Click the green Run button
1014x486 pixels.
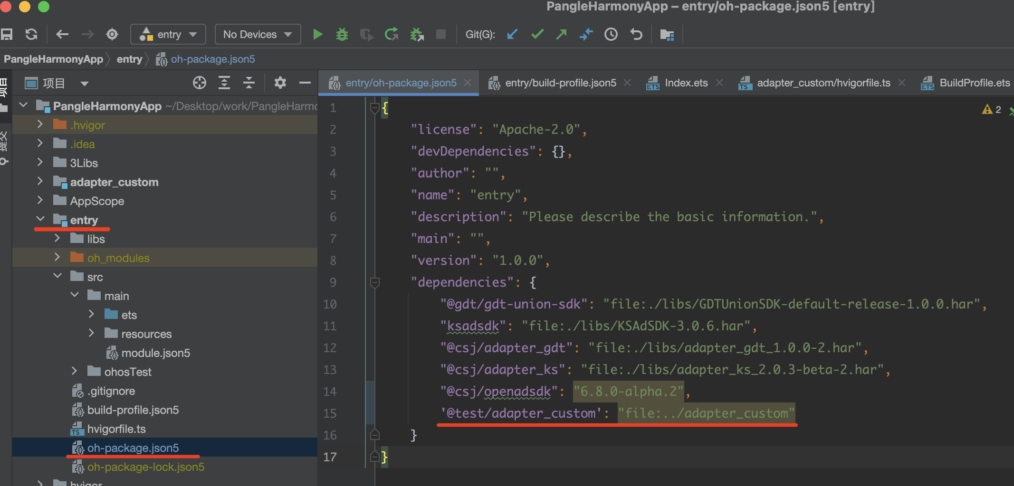tap(318, 34)
